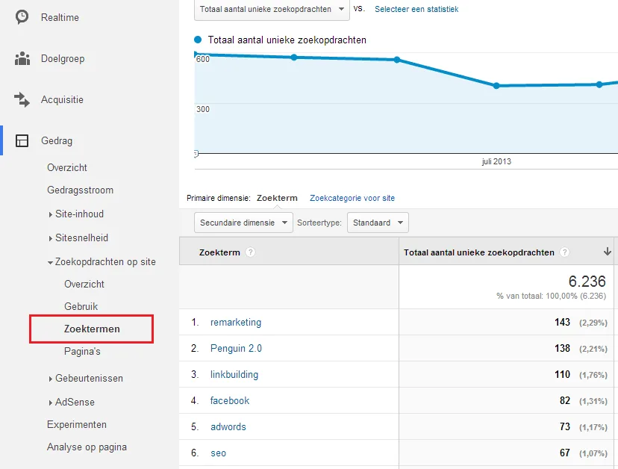Open the Secundaire dimensie dropdown
Image resolution: width=618 pixels, height=469 pixels.
(x=243, y=223)
